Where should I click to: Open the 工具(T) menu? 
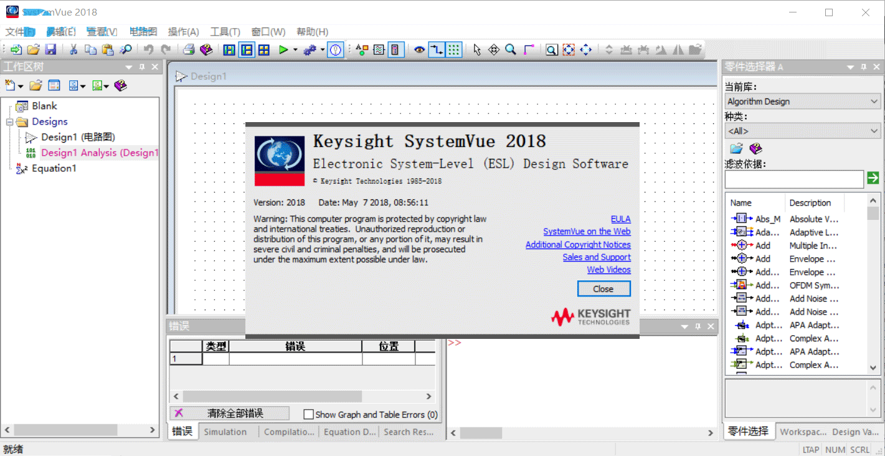pos(225,32)
